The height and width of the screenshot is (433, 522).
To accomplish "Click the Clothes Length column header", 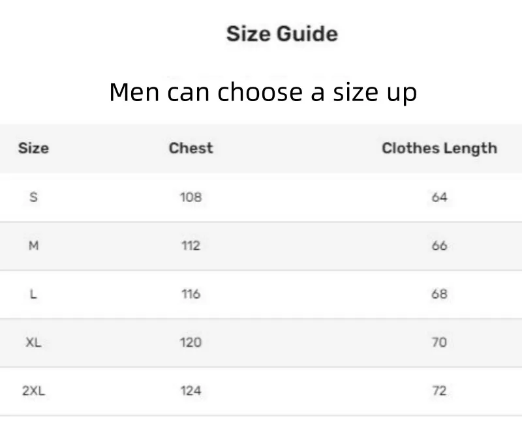I will click(x=439, y=148).
